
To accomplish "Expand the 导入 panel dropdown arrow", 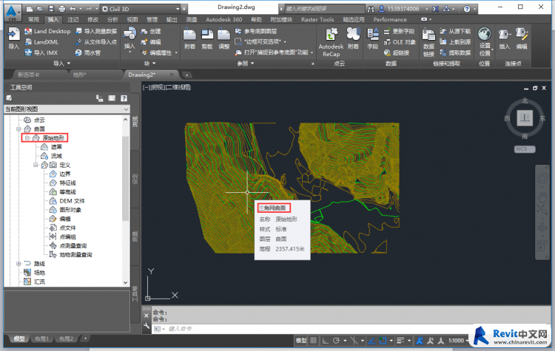I will [69, 64].
